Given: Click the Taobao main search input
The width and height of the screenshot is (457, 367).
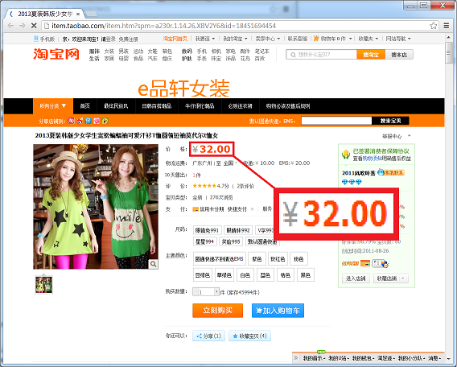Looking at the screenshot, I should tap(321, 55).
